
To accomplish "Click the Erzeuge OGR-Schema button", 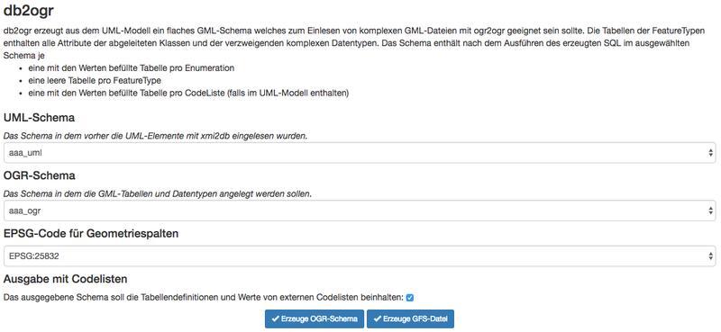I will 315,319.
